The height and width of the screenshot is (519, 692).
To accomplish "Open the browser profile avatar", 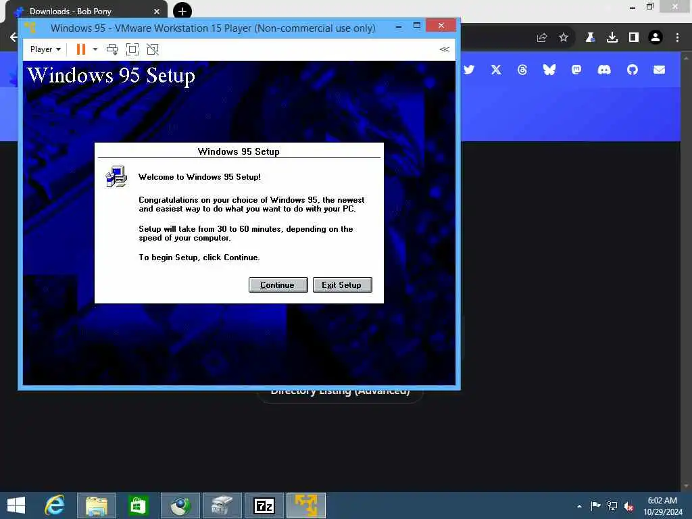I will click(x=656, y=38).
